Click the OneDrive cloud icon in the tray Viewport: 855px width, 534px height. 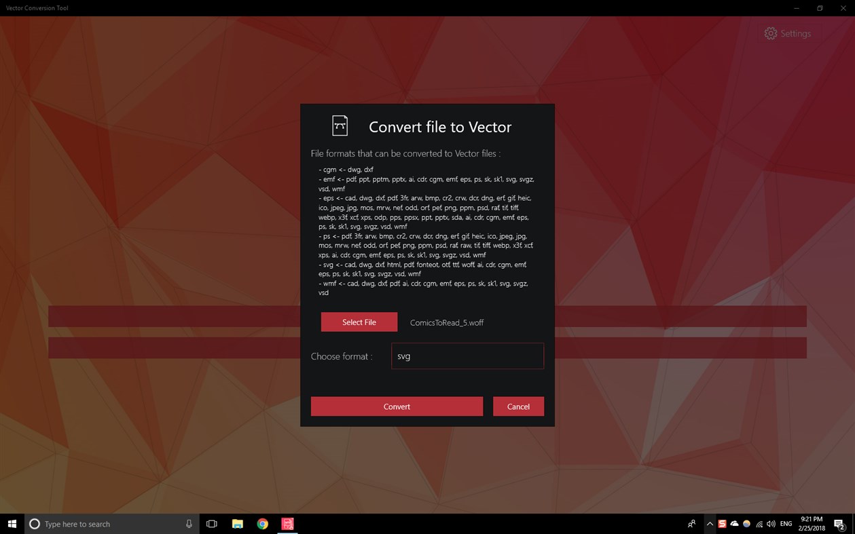click(x=733, y=523)
